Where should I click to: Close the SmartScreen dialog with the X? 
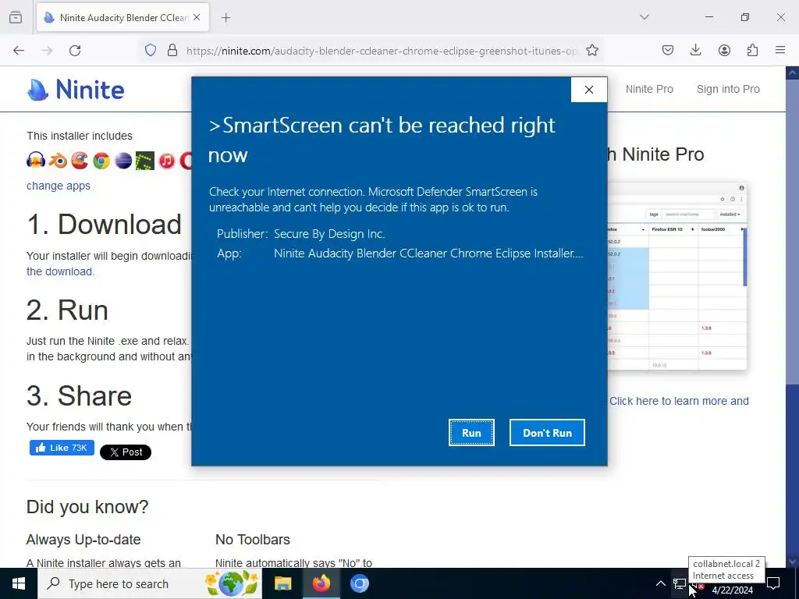(589, 90)
